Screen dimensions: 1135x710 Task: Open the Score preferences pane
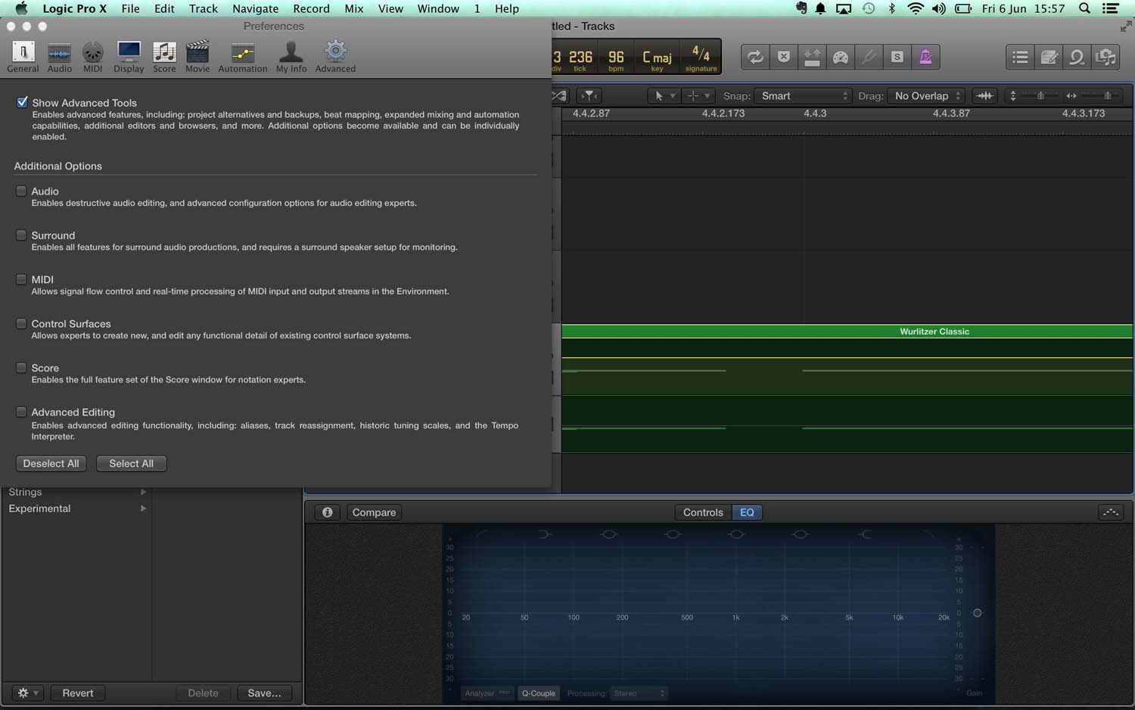tap(164, 56)
